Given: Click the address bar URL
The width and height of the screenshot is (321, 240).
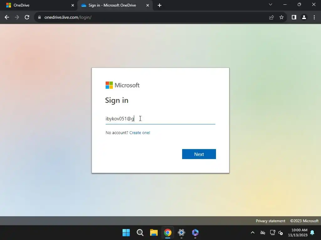Looking at the screenshot, I should point(68,17).
